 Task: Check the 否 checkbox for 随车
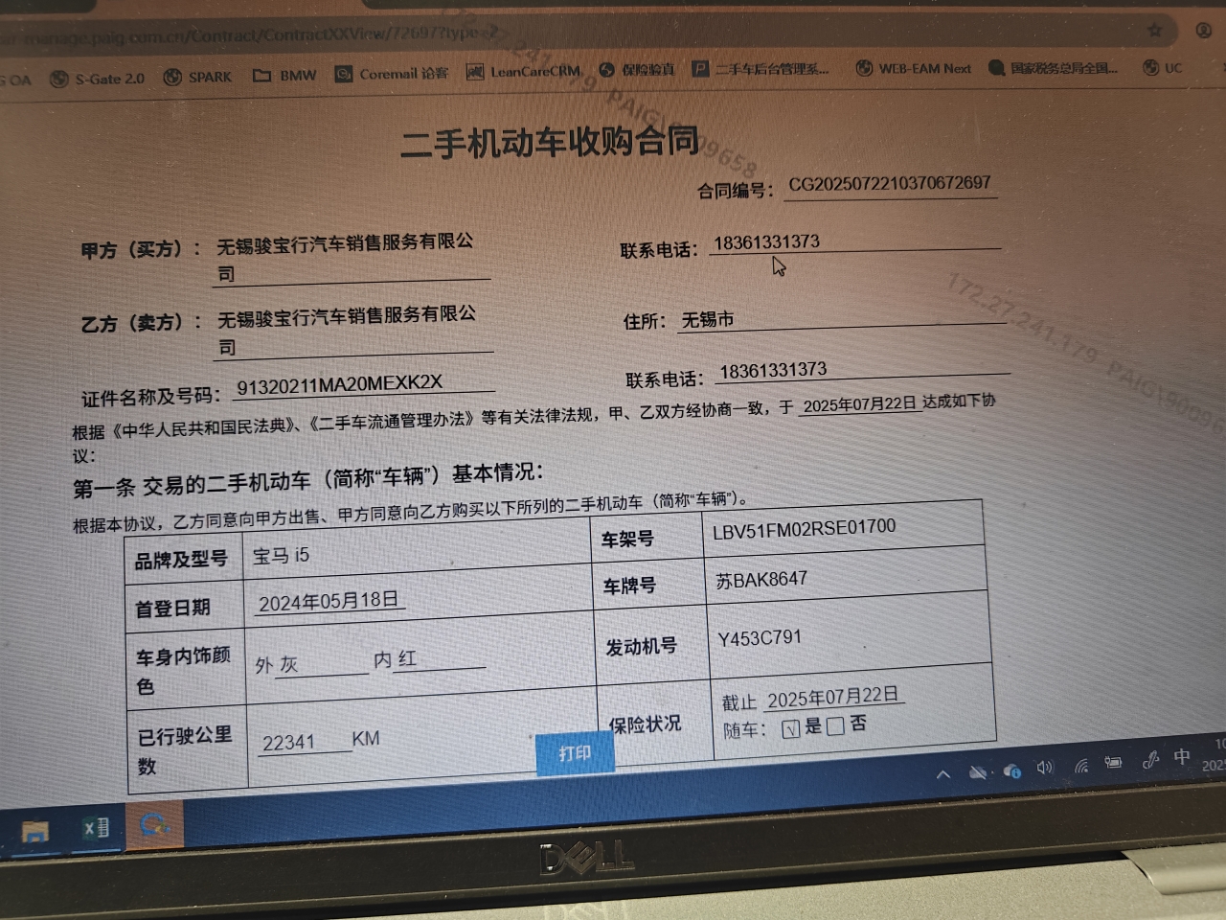(835, 726)
